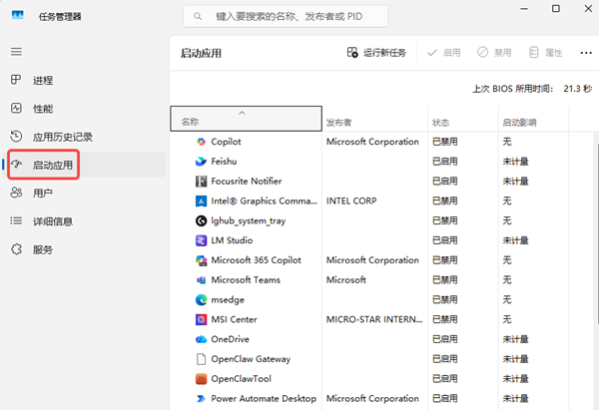Click 已启用 status in Feishu row
Screen dimensions: 599x410
coord(444,162)
